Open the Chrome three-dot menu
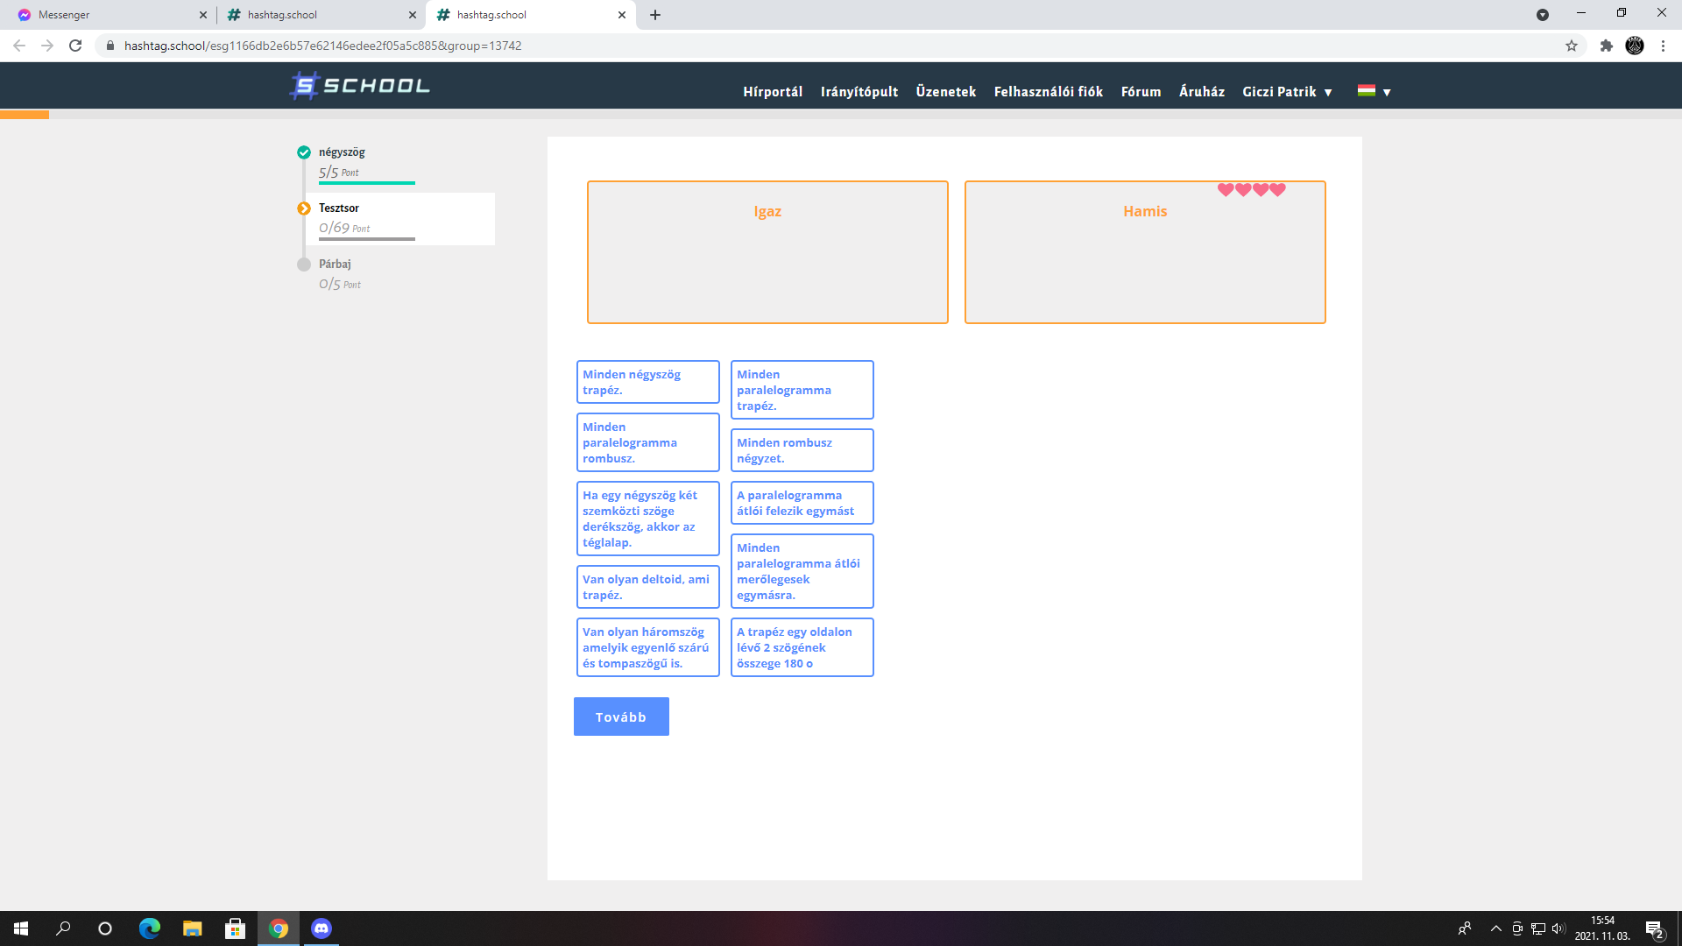Viewport: 1682px width, 946px height. pyautogui.click(x=1663, y=46)
